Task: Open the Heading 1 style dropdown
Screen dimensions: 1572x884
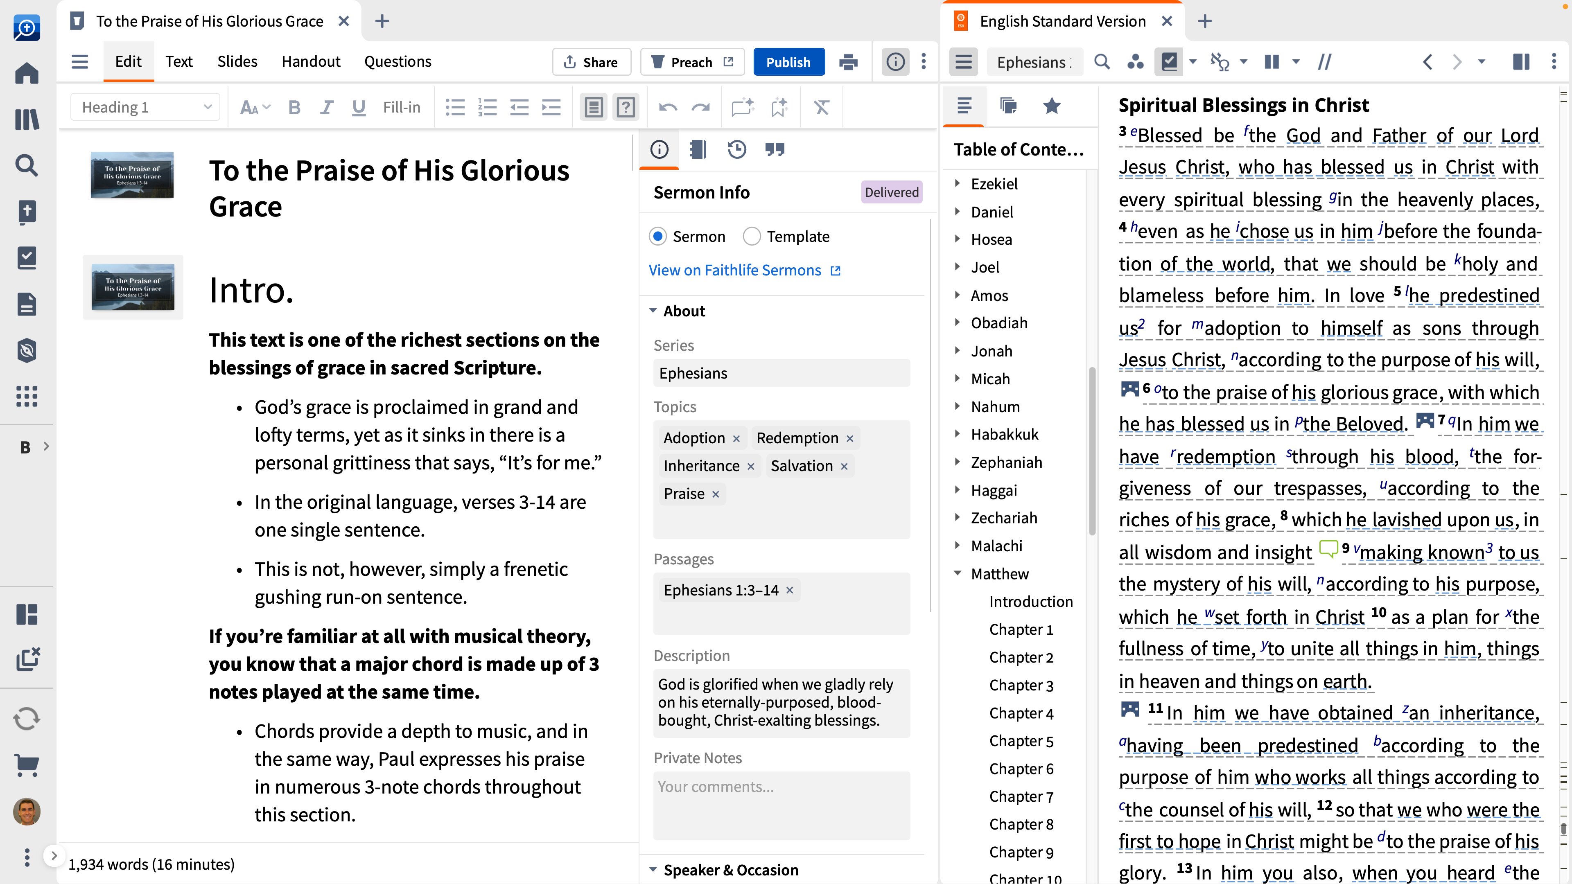Action: (x=145, y=107)
